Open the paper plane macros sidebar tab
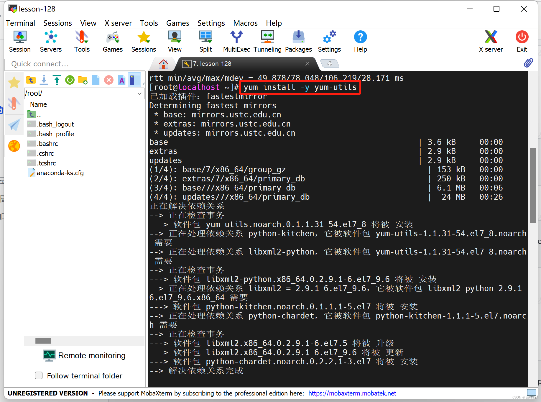This screenshot has width=541, height=402. tap(14, 125)
